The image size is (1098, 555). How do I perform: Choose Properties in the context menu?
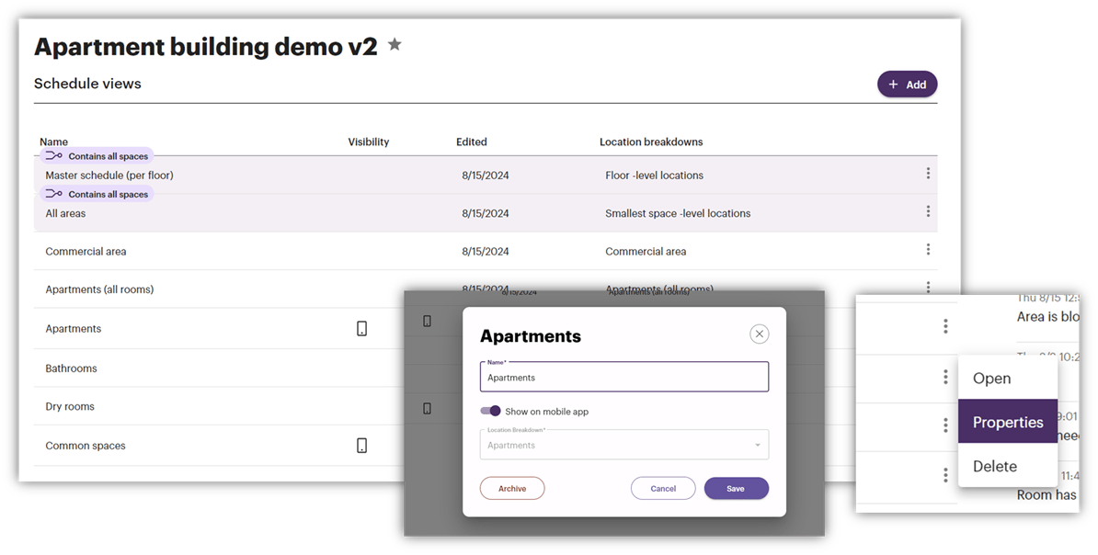pos(1008,422)
